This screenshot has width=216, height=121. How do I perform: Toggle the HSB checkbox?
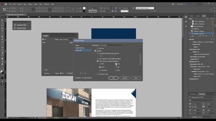coord(116,70)
